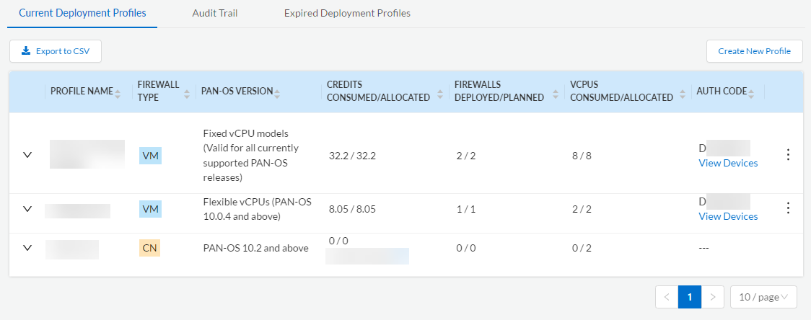Sort by vCPUs Consumed/Allocated arrows

(x=680, y=97)
